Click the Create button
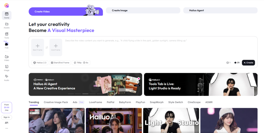The height and width of the screenshot is (133, 264). click(x=248, y=63)
